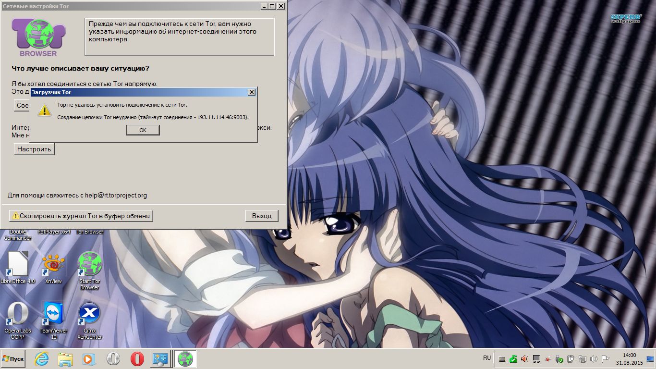The image size is (656, 369).
Task: Open Internet Explorer from the taskbar
Action: pyautogui.click(x=42, y=359)
